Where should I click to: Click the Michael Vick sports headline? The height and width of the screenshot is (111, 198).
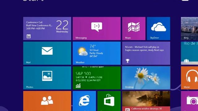[x=144, y=49]
